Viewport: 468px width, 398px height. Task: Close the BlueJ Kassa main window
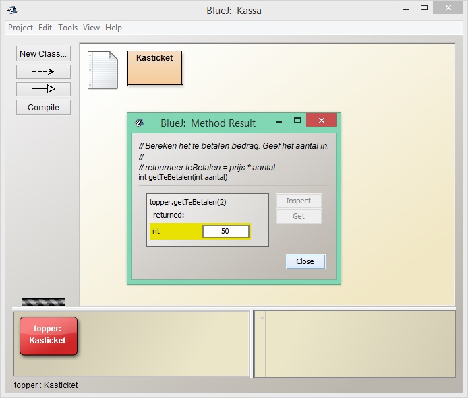click(448, 8)
